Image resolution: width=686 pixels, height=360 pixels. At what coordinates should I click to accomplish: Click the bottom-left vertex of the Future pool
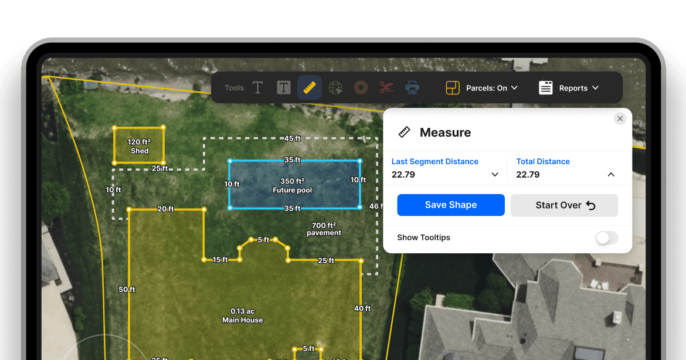click(x=230, y=208)
